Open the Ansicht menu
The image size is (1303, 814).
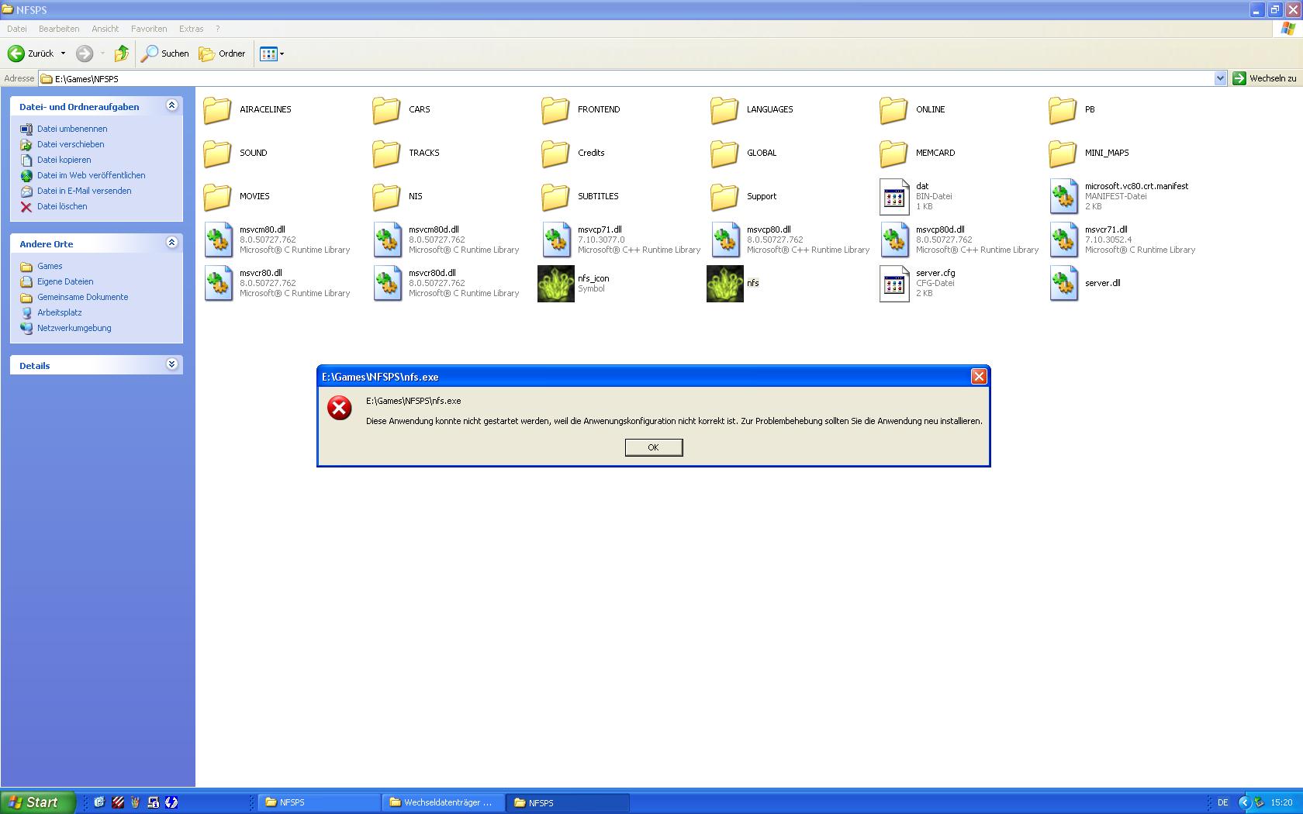coord(105,29)
